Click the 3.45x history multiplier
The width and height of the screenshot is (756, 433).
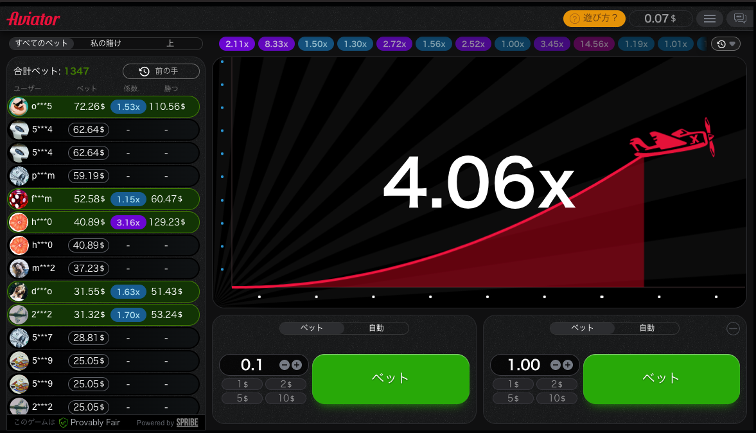click(x=552, y=44)
